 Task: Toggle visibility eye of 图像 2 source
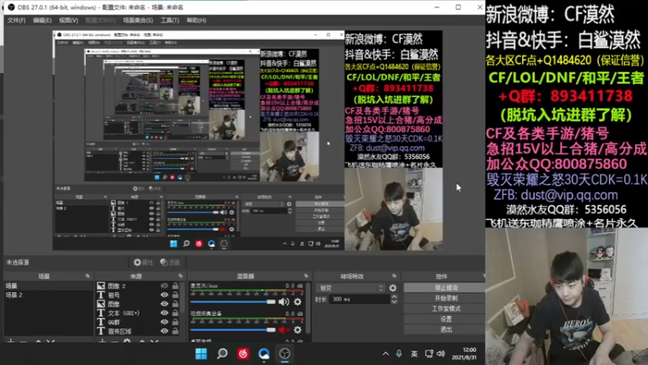pos(164,286)
